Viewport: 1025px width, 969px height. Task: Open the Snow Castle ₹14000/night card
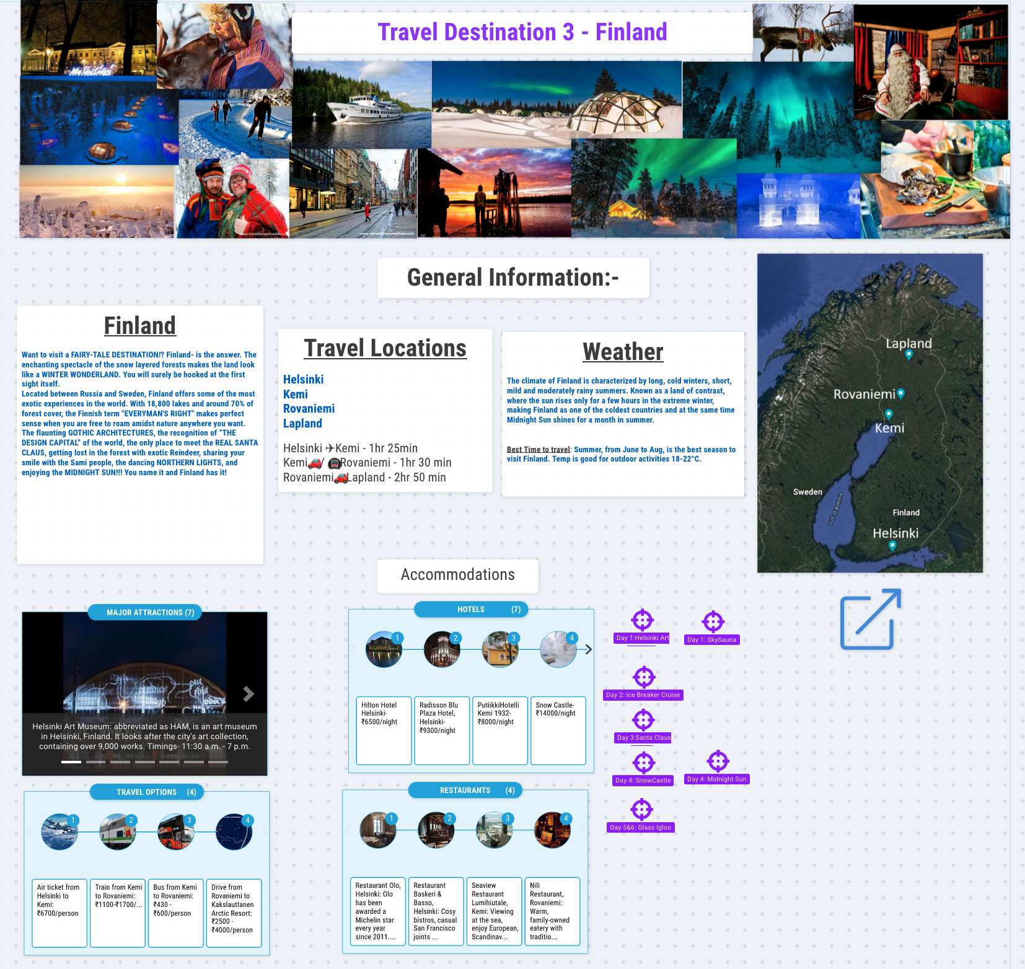click(558, 730)
